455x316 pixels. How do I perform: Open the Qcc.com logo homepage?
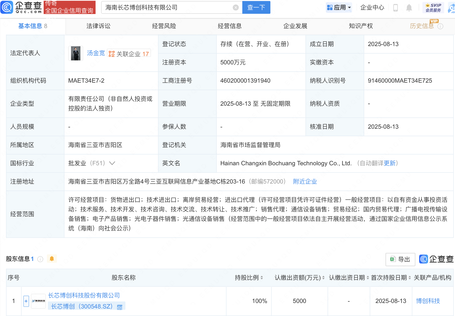[22, 7]
